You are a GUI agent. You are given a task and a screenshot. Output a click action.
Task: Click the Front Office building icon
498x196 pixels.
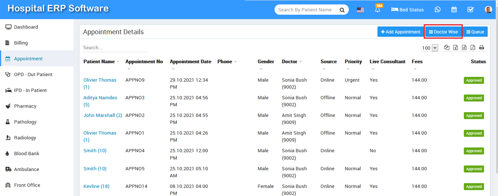tap(8, 185)
